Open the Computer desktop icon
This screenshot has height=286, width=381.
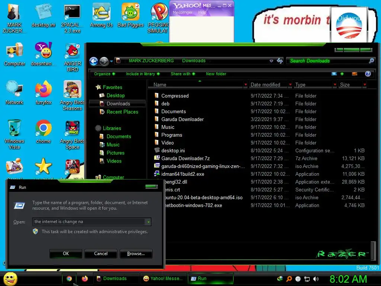(15, 54)
